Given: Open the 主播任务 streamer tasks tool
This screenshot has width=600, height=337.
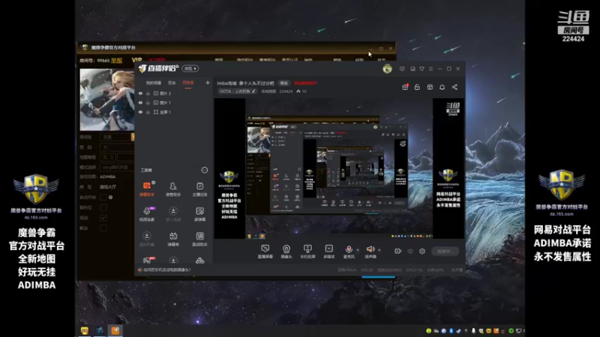Looking at the screenshot, I should pyautogui.click(x=199, y=189).
